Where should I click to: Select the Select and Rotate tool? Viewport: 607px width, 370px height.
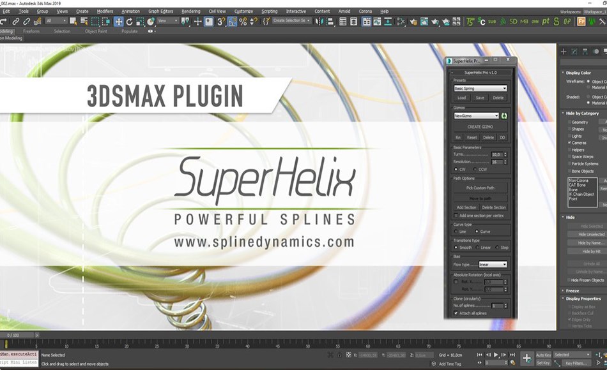point(130,22)
